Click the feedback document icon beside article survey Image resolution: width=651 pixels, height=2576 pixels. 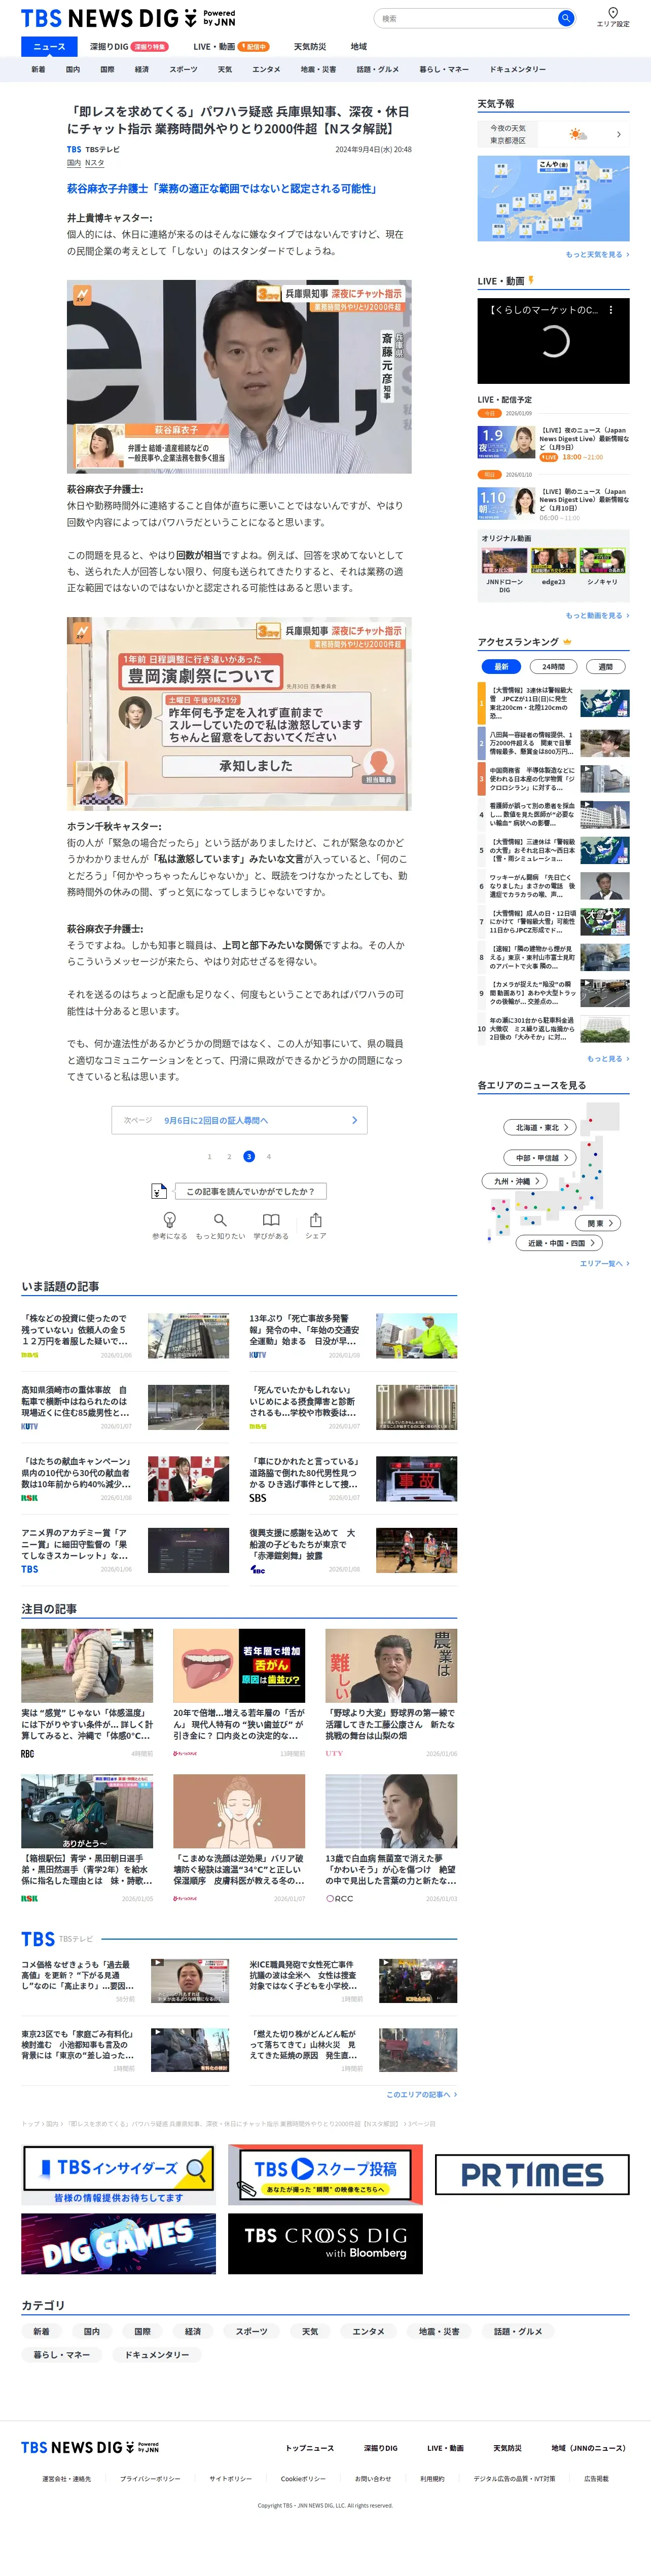(x=158, y=1191)
